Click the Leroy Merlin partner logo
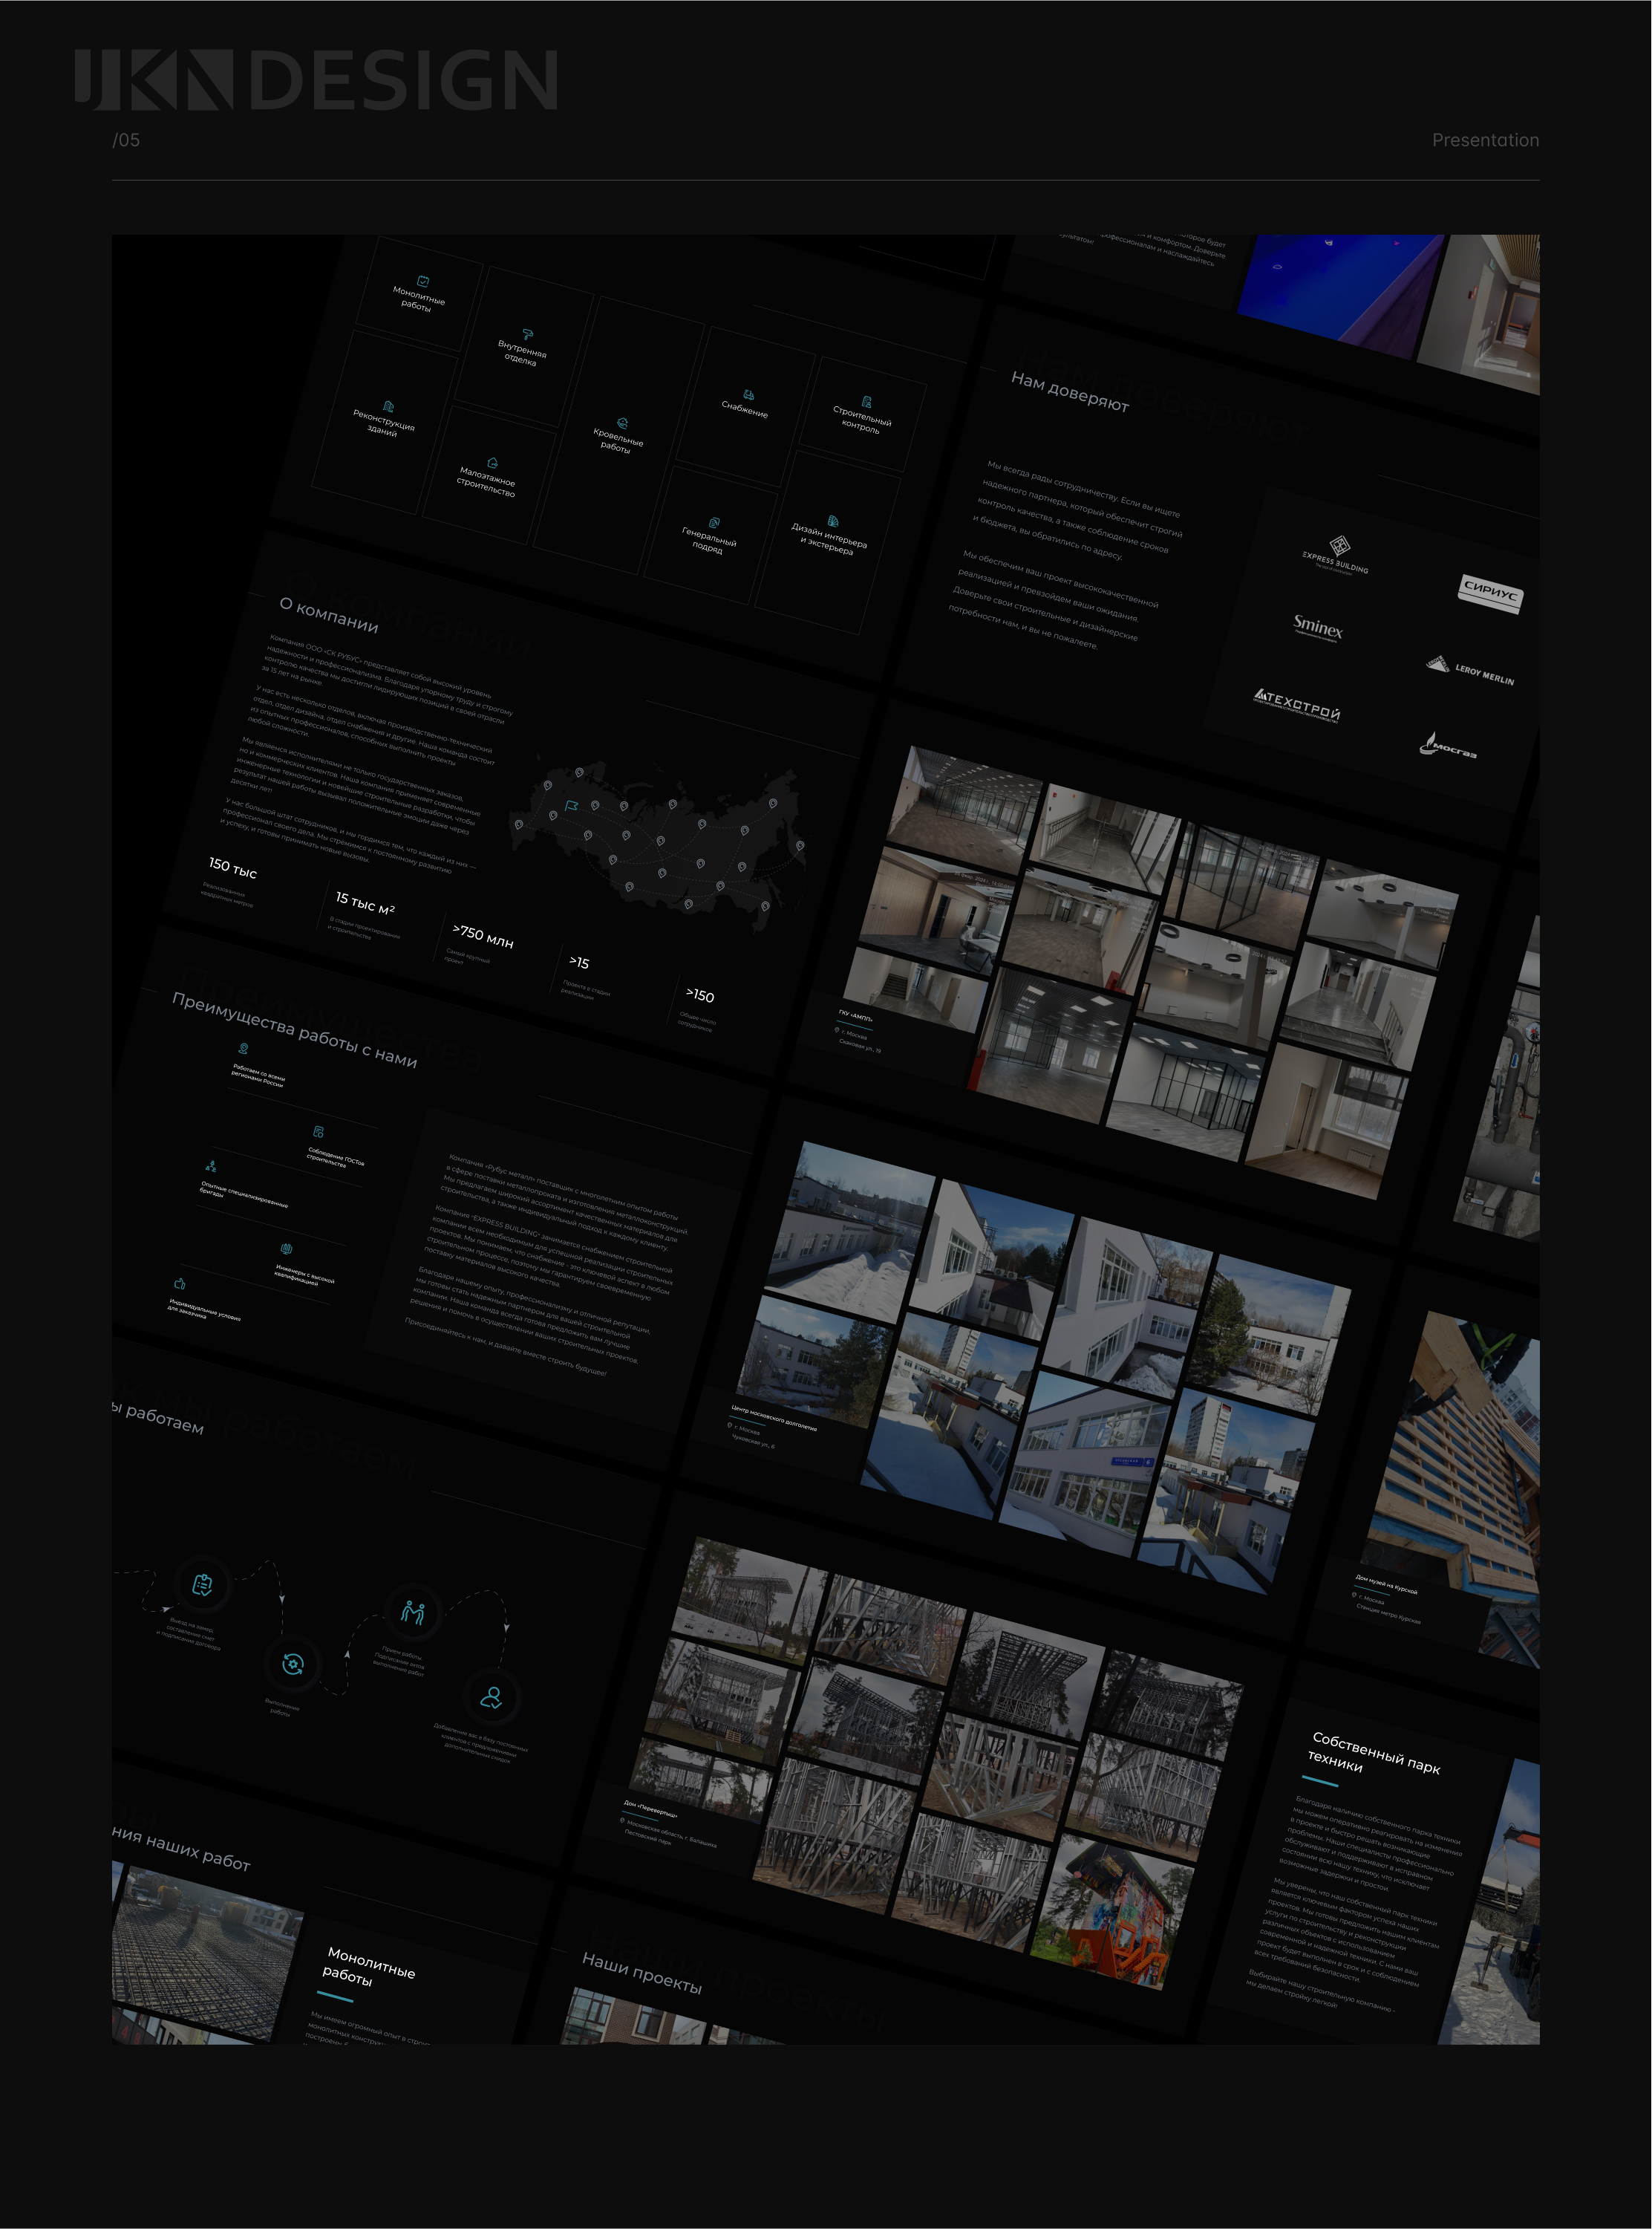The width and height of the screenshot is (1652, 2229). pos(1470,669)
